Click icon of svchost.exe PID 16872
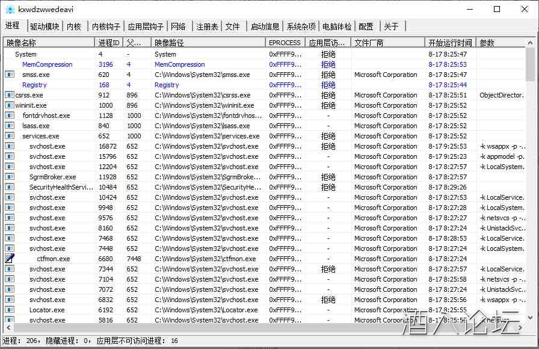 (x=10, y=146)
